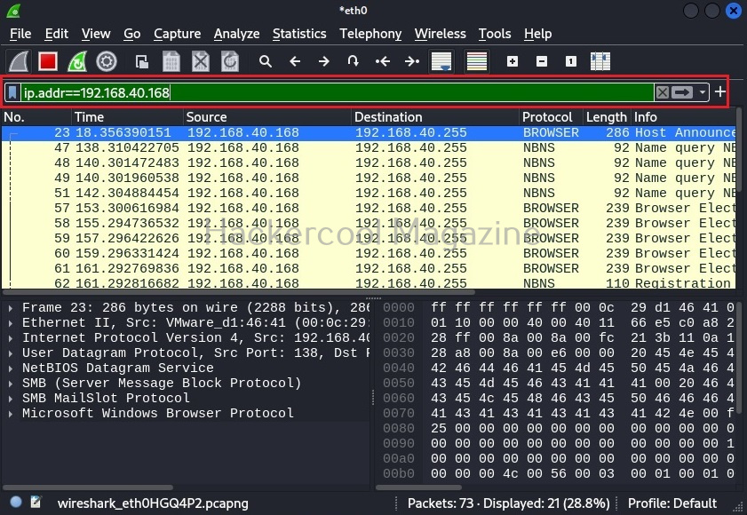Sort by the Source column header
This screenshot has height=515, width=747.
pos(267,117)
